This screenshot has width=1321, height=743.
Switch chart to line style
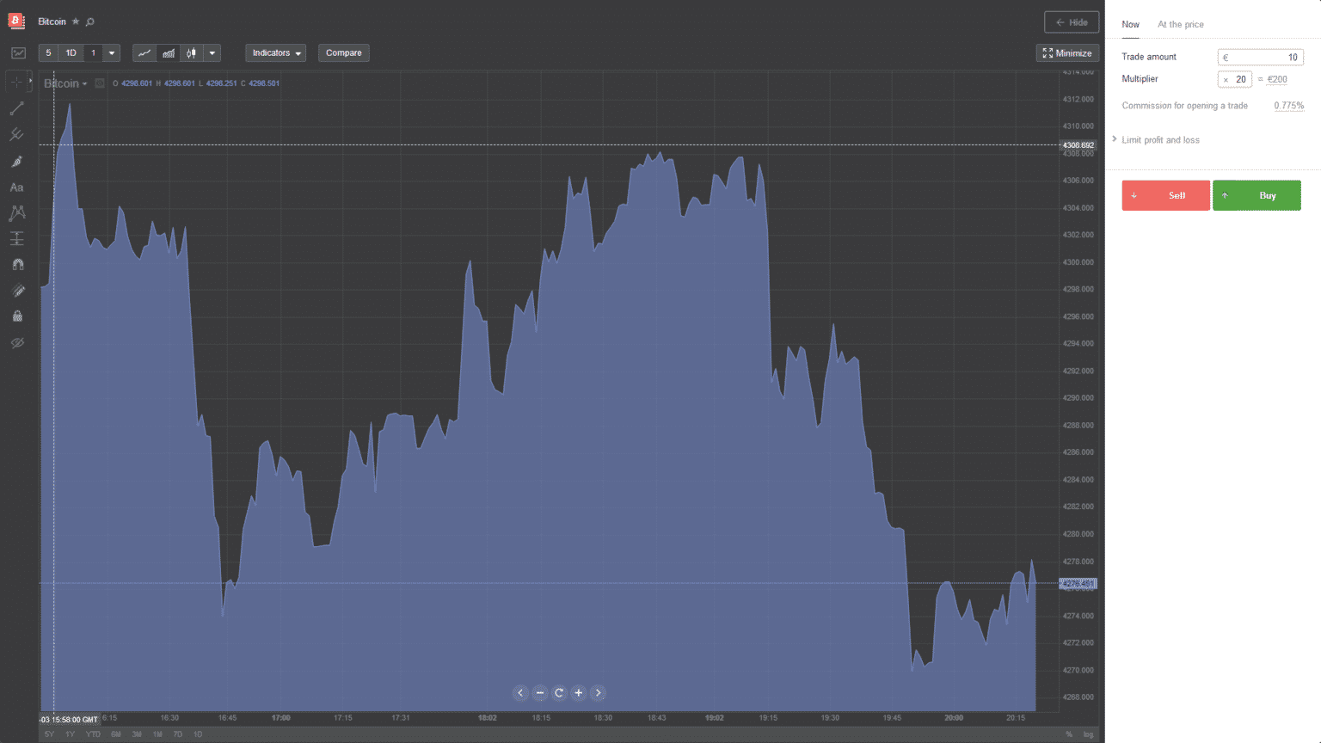[144, 53]
